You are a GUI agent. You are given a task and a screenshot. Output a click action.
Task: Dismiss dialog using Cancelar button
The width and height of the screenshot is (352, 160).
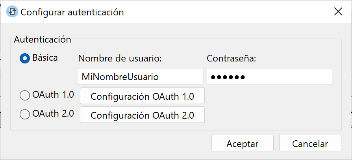tap(310, 143)
